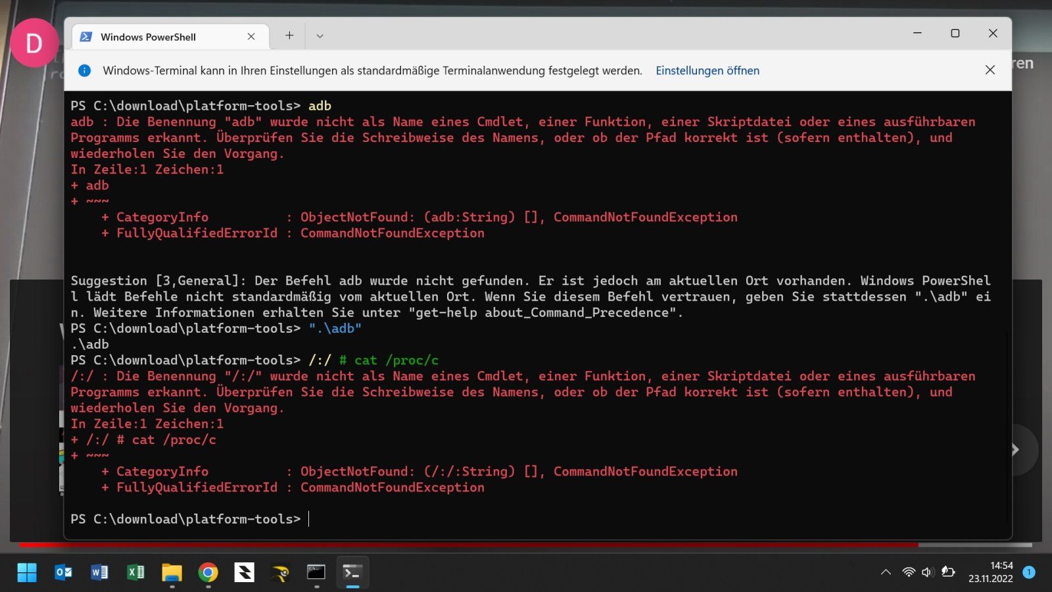Click the Windows Terminal taskbar icon
The image size is (1052, 592).
352,573
